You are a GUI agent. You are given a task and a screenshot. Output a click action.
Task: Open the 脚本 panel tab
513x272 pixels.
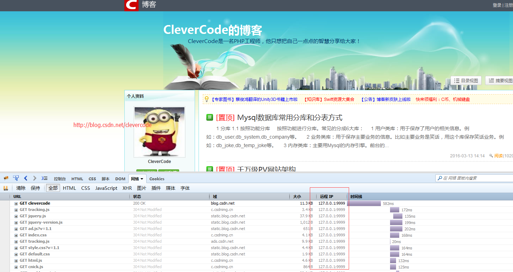(106, 179)
